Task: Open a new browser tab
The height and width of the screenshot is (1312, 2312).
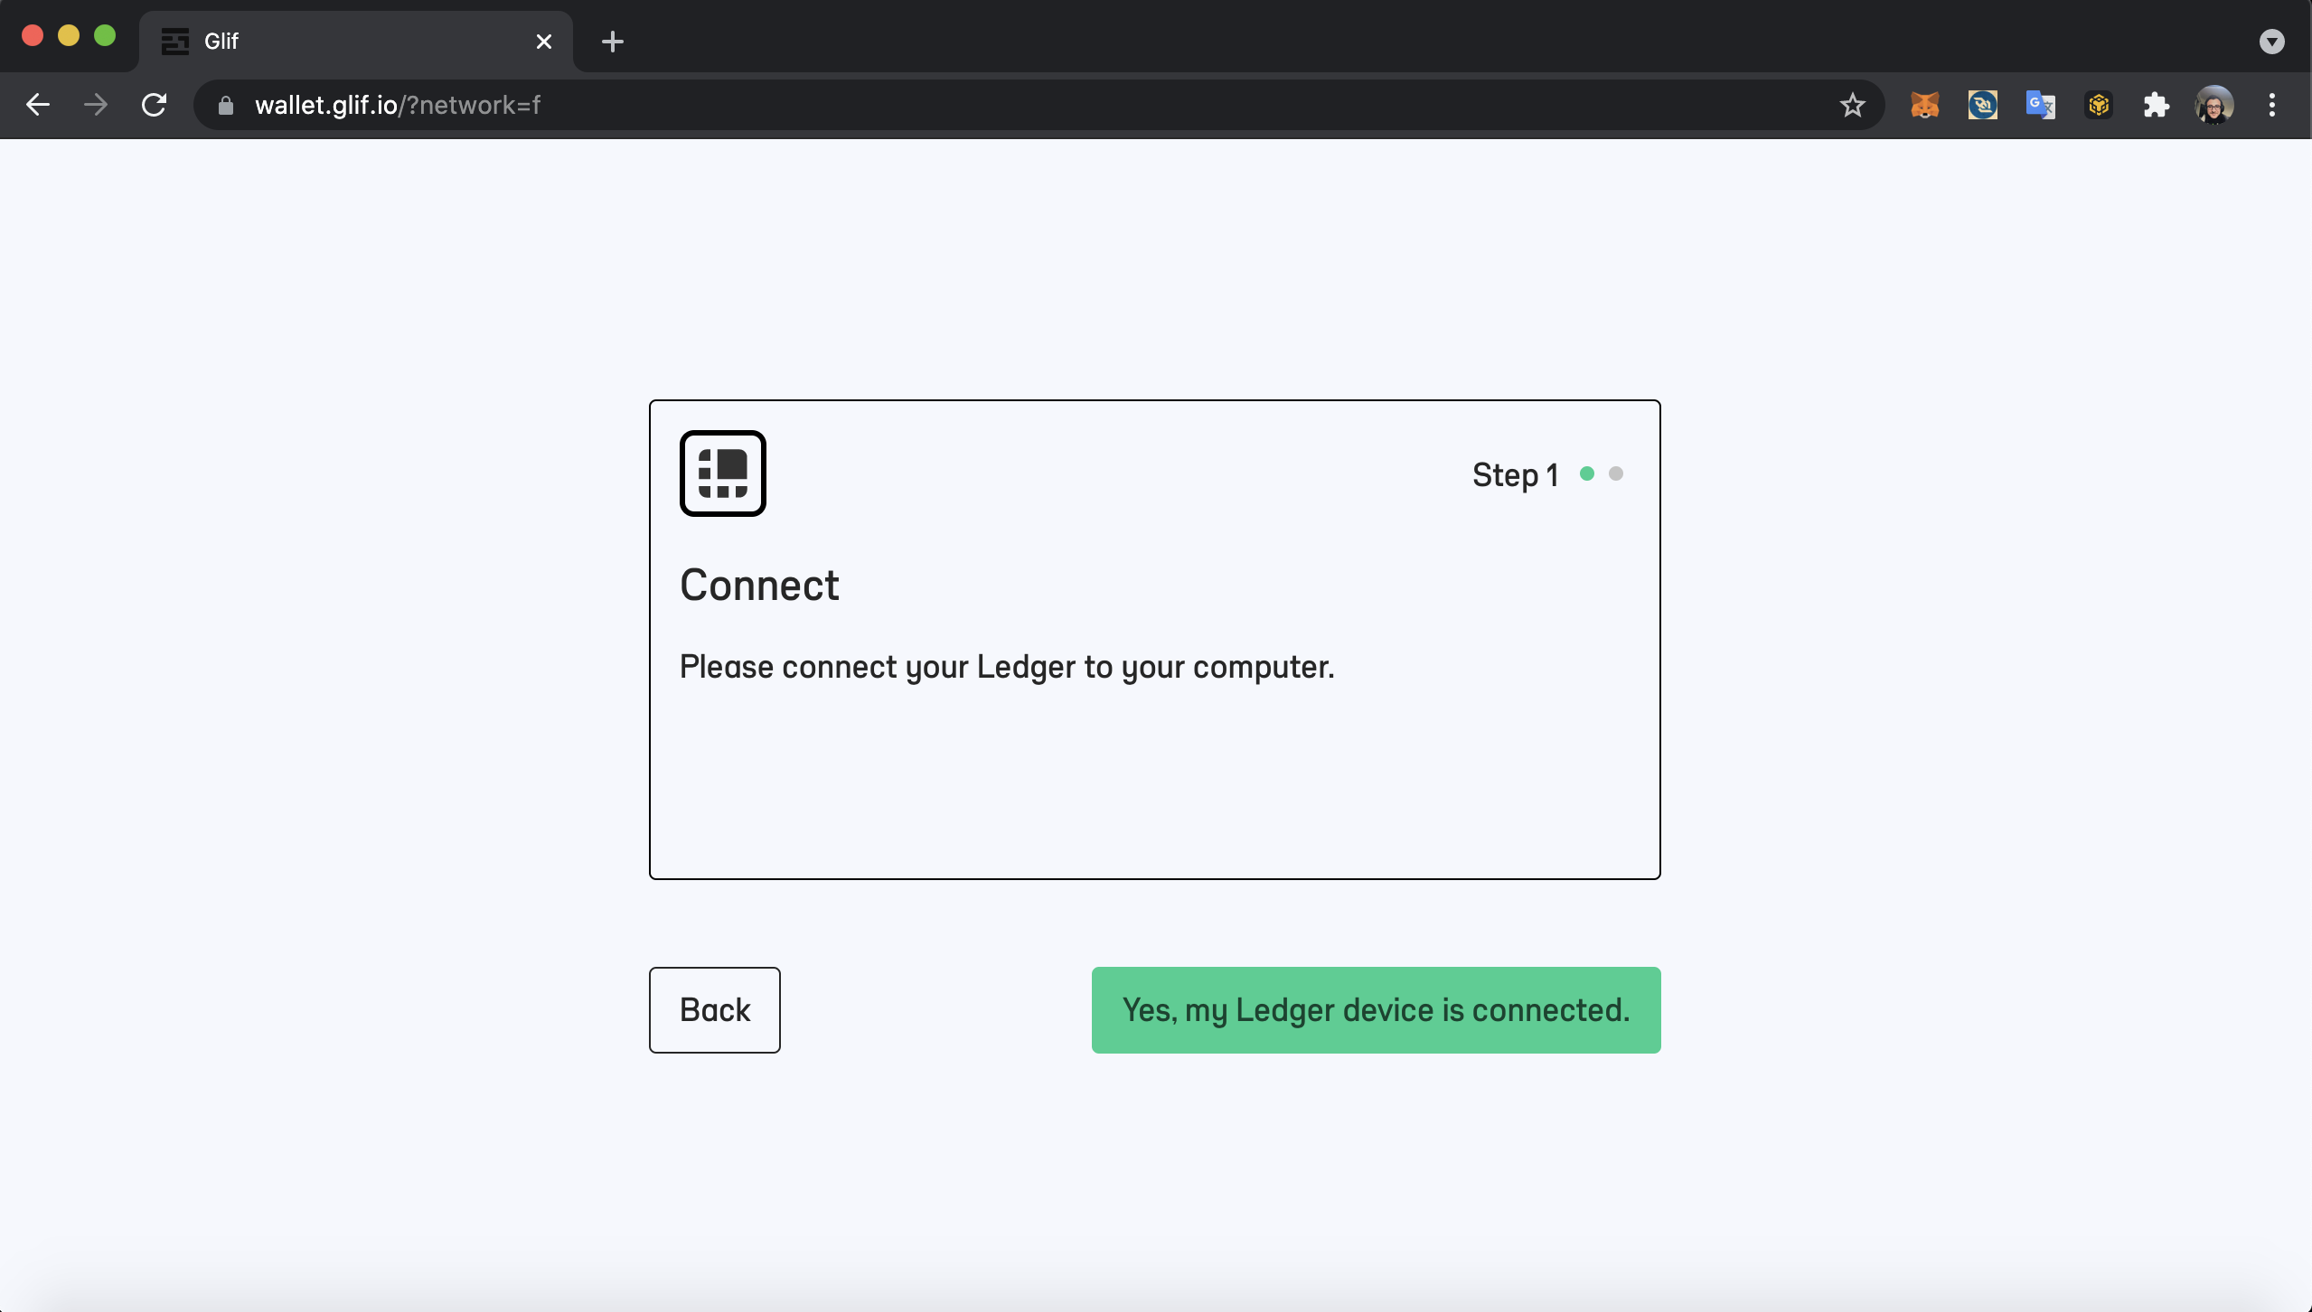Action: [612, 42]
